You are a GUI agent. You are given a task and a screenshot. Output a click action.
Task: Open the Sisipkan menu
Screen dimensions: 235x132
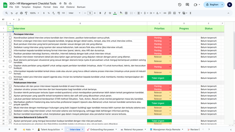pyautogui.click(x=37, y=7)
